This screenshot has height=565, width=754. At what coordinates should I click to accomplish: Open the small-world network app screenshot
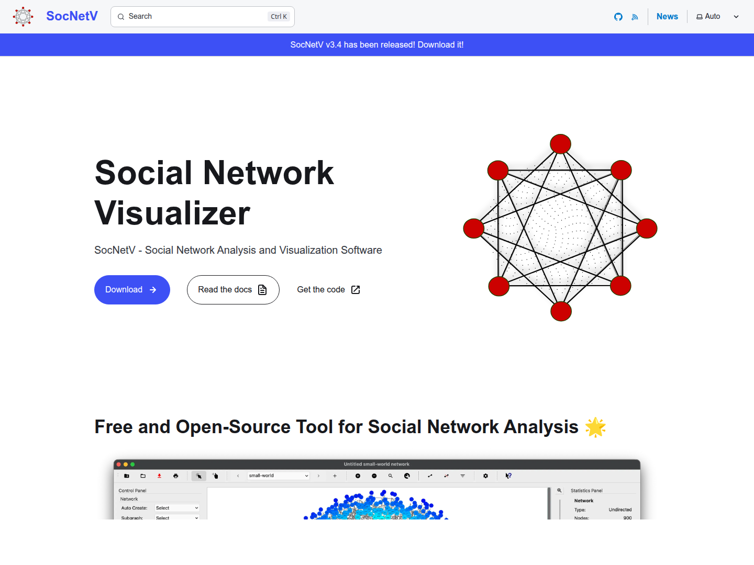click(x=377, y=489)
